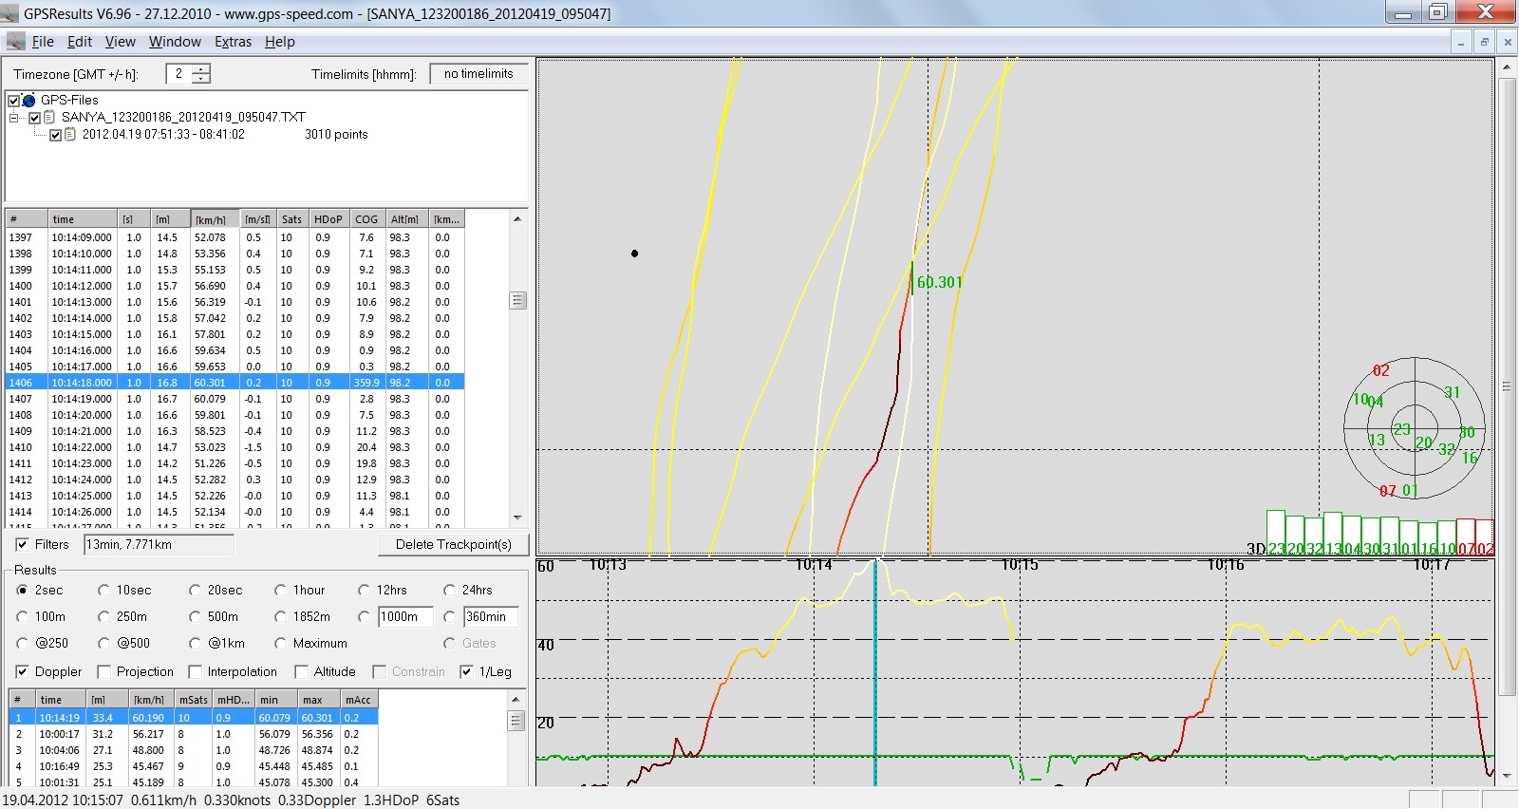The image size is (1519, 809).
Task: Click the 1000m distance input field
Action: coord(405,617)
